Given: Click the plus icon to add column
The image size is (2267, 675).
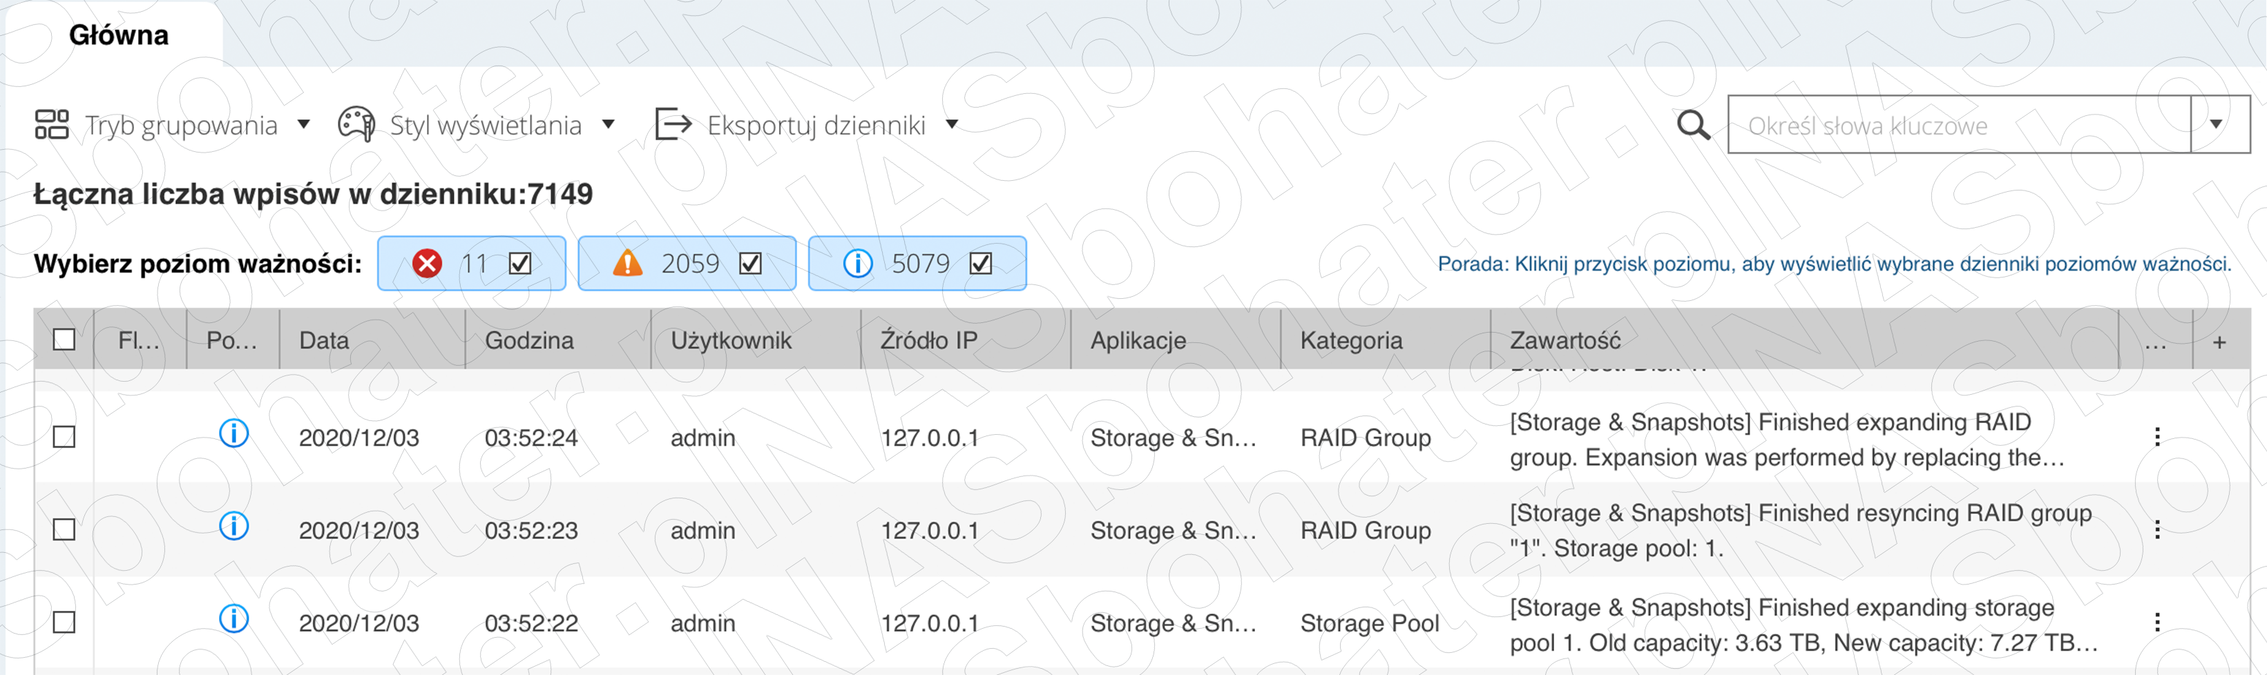Looking at the screenshot, I should click(2219, 342).
